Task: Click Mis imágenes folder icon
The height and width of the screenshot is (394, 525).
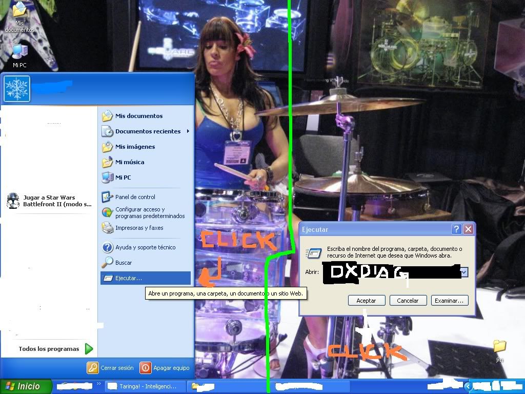Action: point(107,147)
